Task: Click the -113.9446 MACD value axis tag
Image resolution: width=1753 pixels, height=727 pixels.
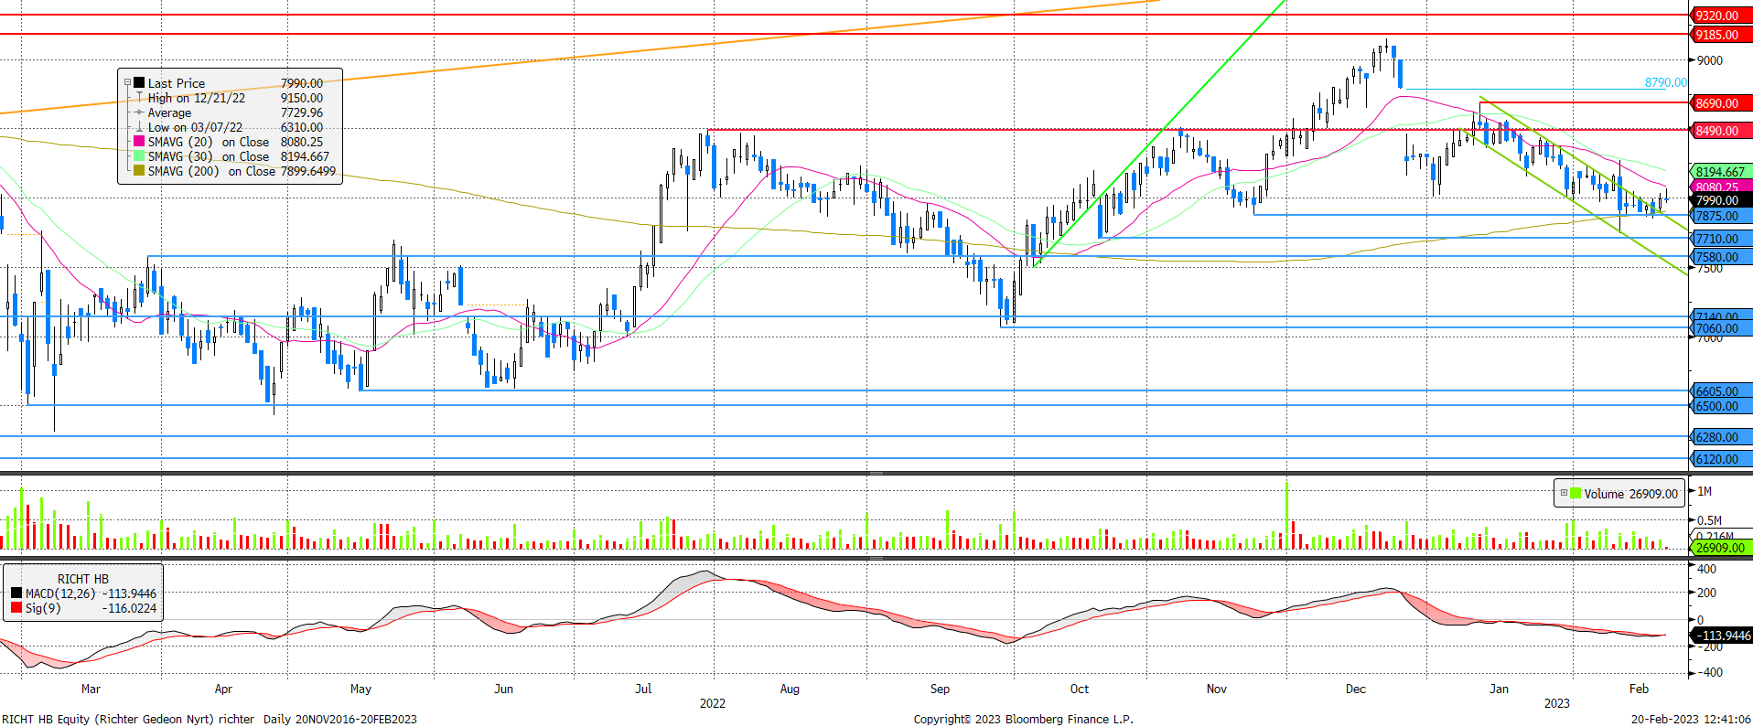Action: 1722,635
